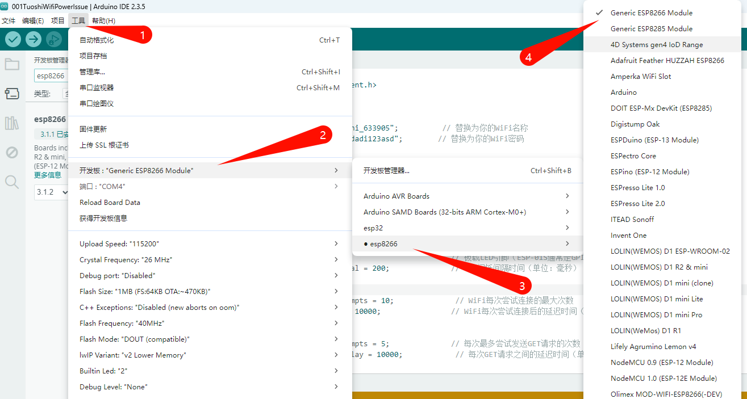Select Digistump Oak board
This screenshot has width=747, height=399.
tap(662, 124)
